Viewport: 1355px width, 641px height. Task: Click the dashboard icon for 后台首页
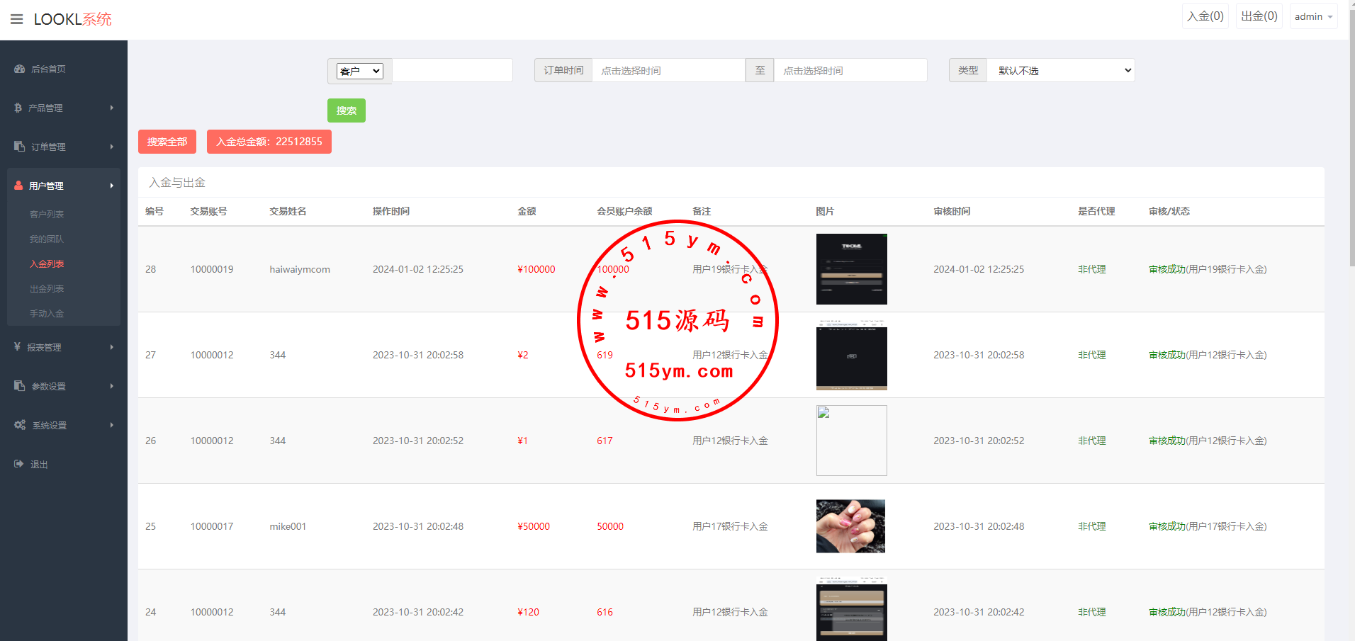coord(19,69)
